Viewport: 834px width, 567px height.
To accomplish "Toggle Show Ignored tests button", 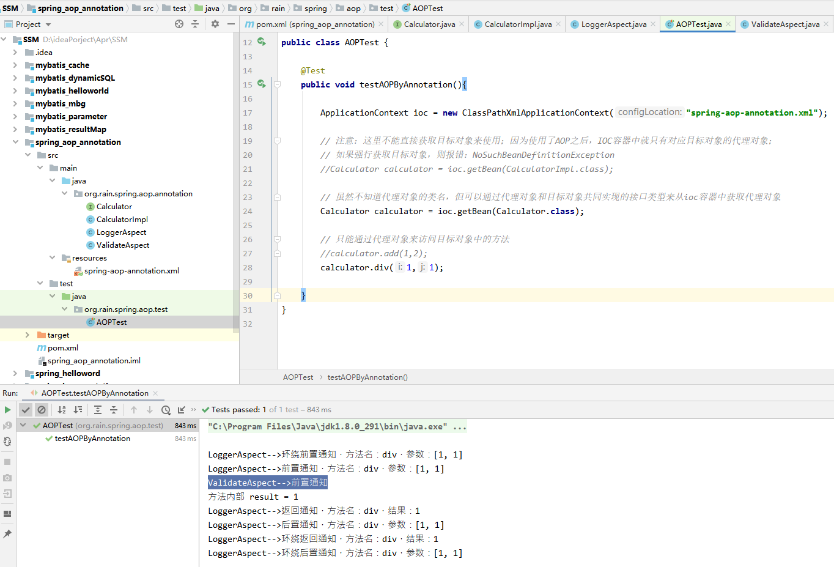I will 42,410.
